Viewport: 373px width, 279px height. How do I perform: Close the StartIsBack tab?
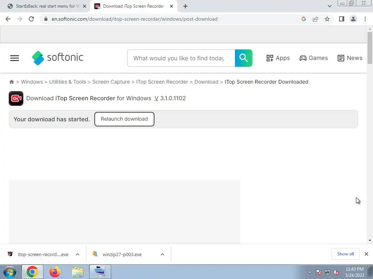click(85, 6)
